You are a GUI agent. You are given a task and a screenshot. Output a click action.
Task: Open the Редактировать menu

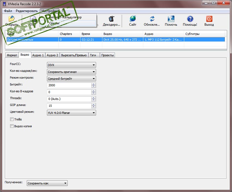point(27,11)
